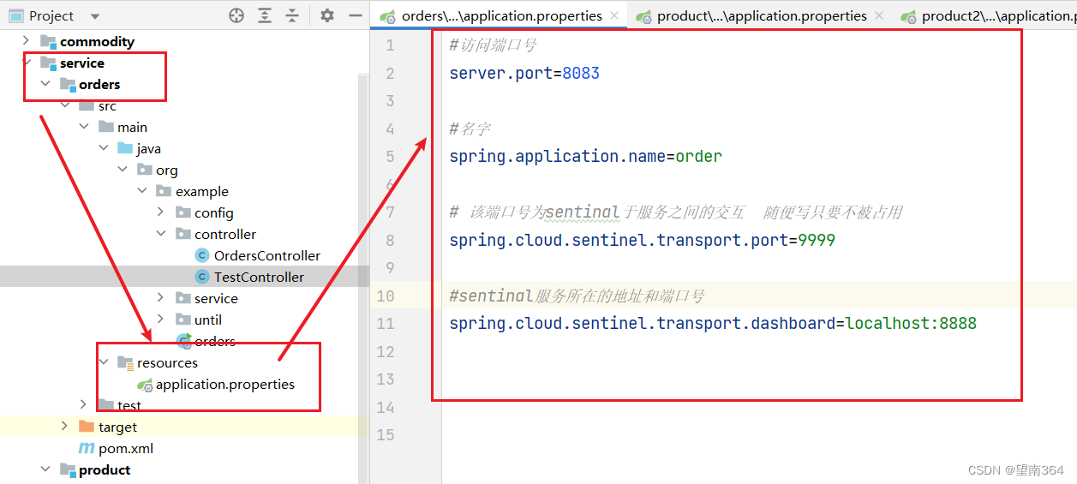The height and width of the screenshot is (484, 1077).
Task: Click the pom.xml Maven file icon
Action: (x=87, y=448)
